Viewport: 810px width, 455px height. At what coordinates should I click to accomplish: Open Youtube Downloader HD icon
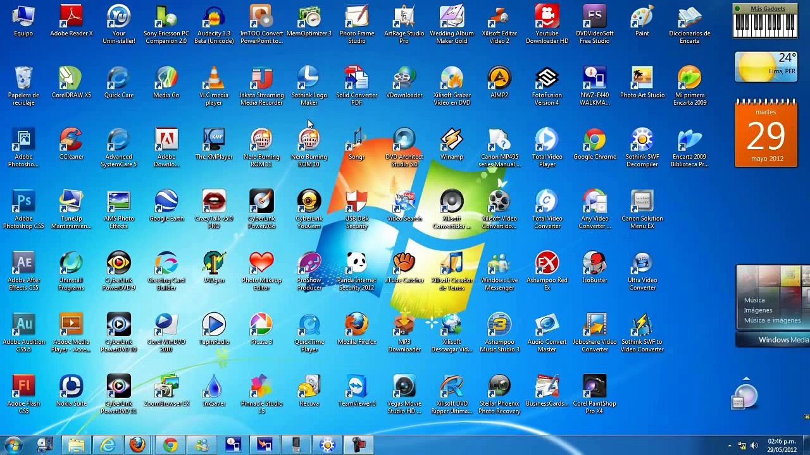pyautogui.click(x=547, y=24)
